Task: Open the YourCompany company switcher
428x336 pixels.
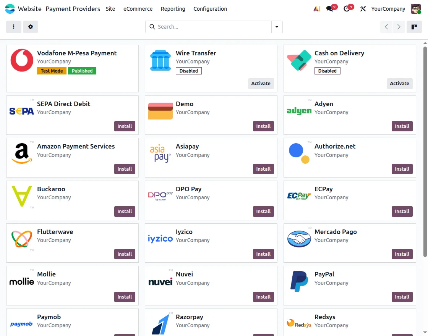Action: [388, 9]
